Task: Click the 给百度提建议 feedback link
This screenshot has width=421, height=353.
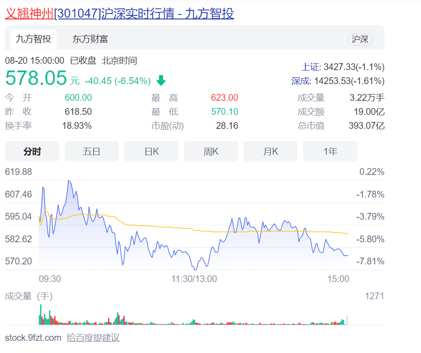Action: [93, 338]
